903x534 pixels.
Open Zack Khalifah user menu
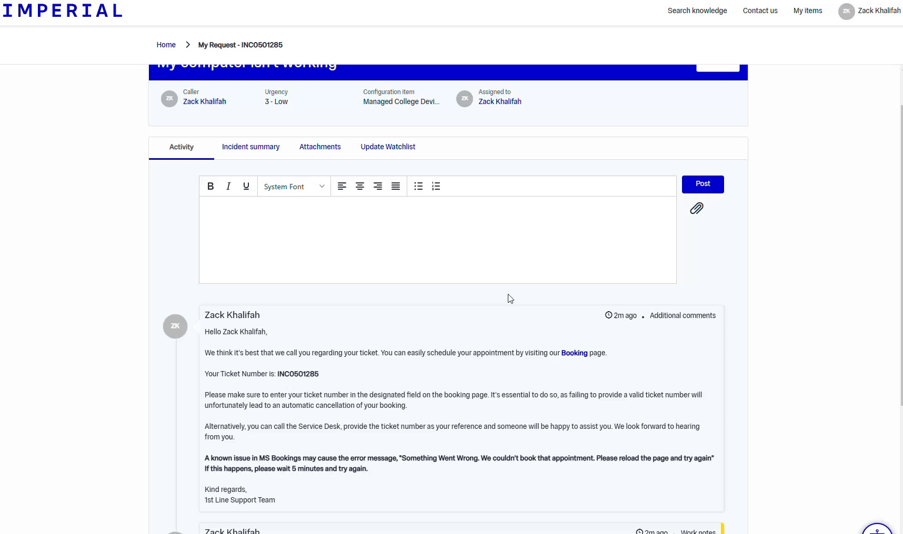click(869, 11)
